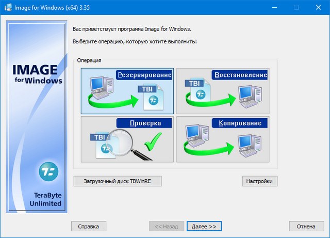Open the Загрузочный диск TBWinRE dialog
The image size is (330, 238).
(x=118, y=181)
